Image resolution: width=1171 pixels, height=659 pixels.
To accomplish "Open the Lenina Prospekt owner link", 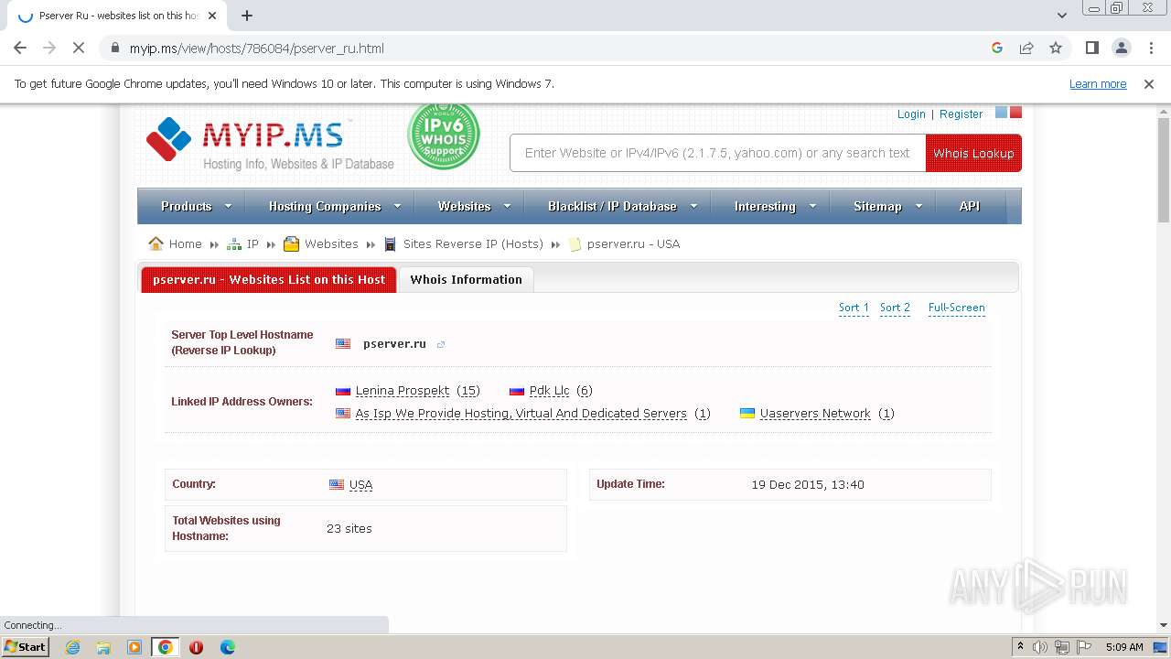I will [403, 391].
